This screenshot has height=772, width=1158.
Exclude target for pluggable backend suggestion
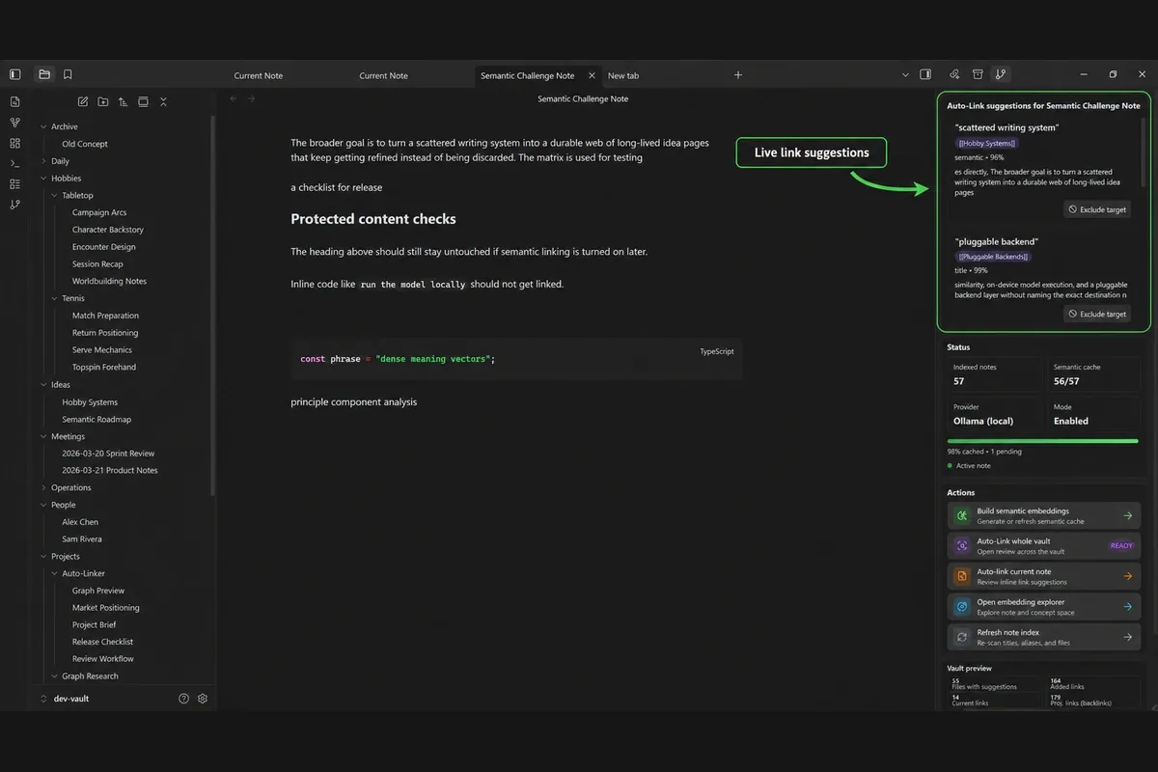pos(1097,314)
